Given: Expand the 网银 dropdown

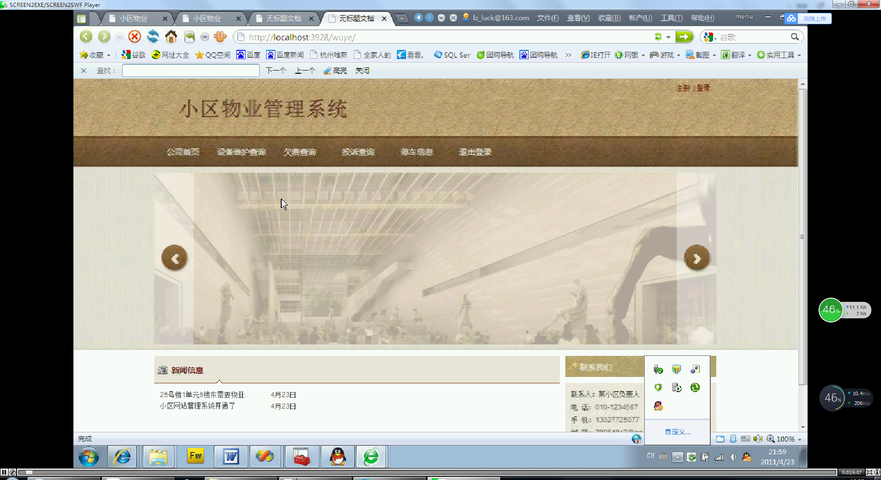Looking at the screenshot, I should [x=643, y=55].
